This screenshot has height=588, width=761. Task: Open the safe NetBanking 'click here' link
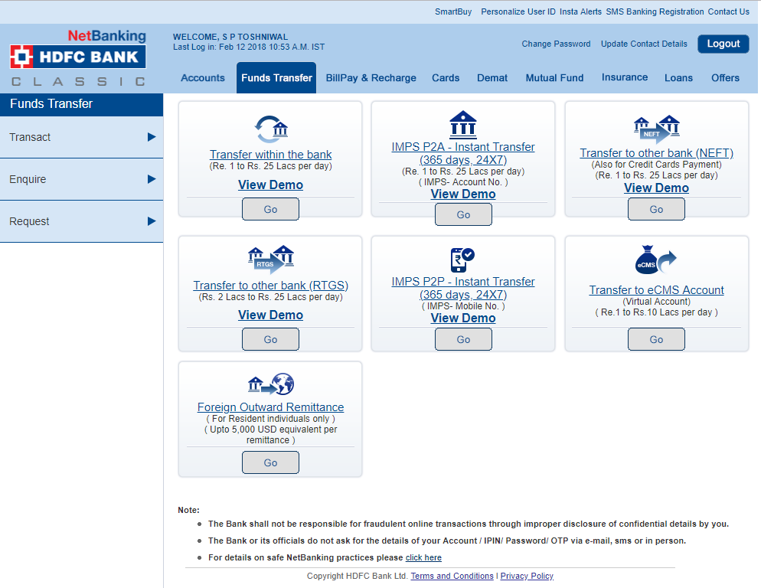pos(423,557)
